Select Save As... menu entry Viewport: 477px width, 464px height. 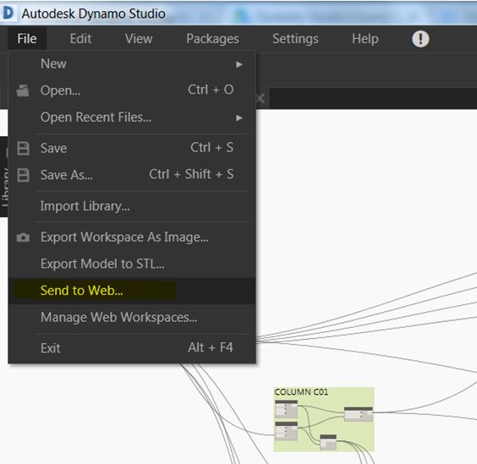132,175
